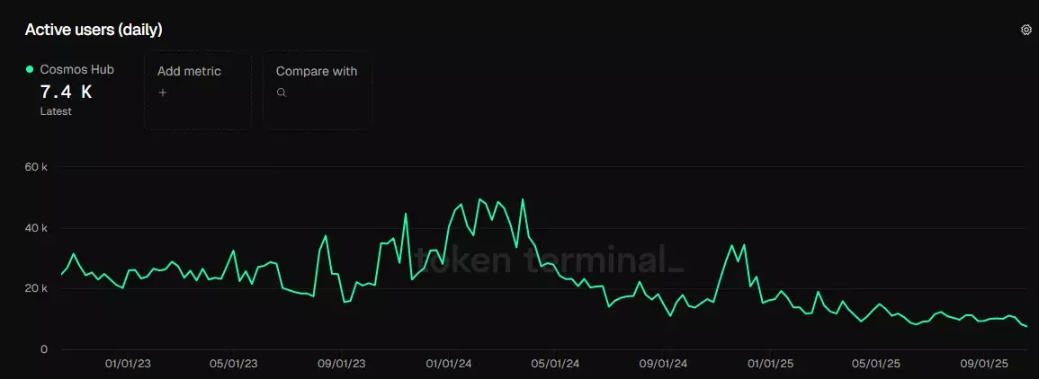Select the 05/01/24 date on the axis
Screen dimensions: 1039x379
click(555, 364)
